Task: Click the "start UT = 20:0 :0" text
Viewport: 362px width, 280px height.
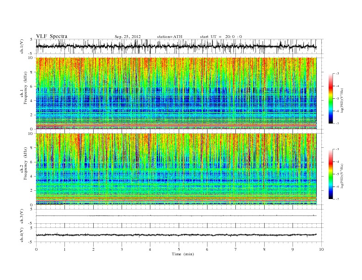Action: (x=221, y=37)
